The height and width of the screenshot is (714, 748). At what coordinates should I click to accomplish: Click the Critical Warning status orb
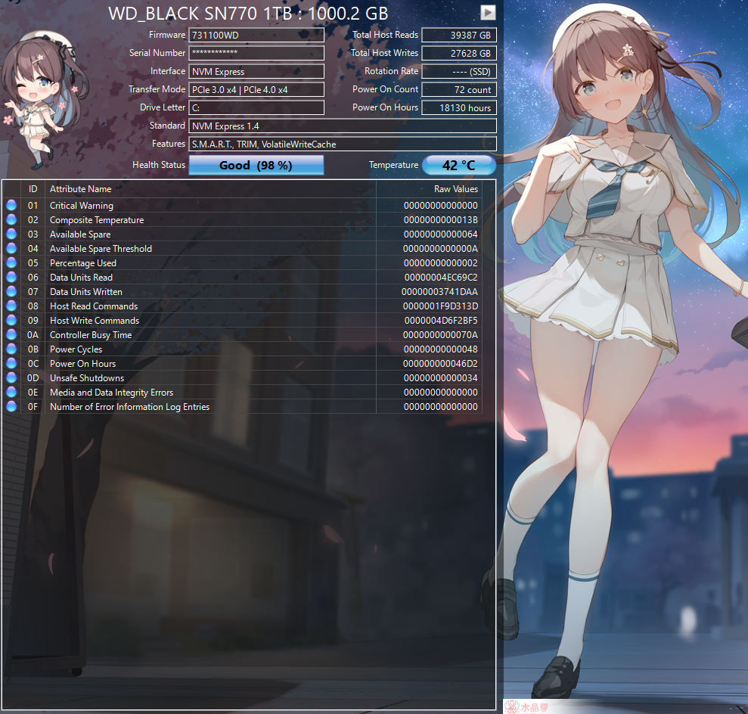(x=11, y=206)
